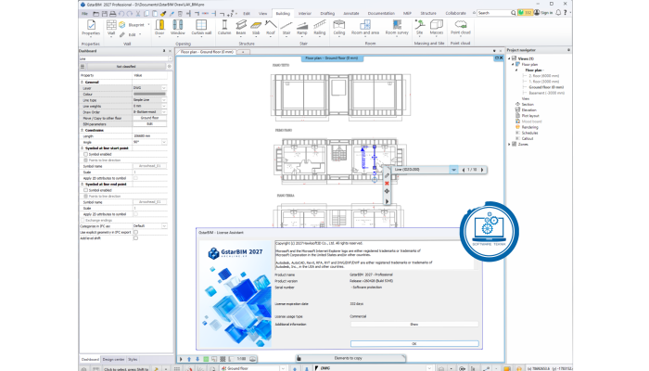The height and width of the screenshot is (371, 649).
Task: Toggle Use explicit geometry in IFC export
Action: click(x=135, y=232)
